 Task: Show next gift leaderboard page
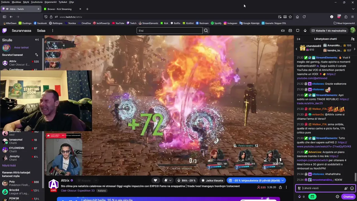[354, 49]
